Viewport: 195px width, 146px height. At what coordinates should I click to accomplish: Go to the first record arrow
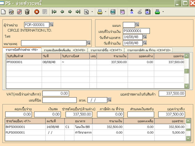point(54,12)
